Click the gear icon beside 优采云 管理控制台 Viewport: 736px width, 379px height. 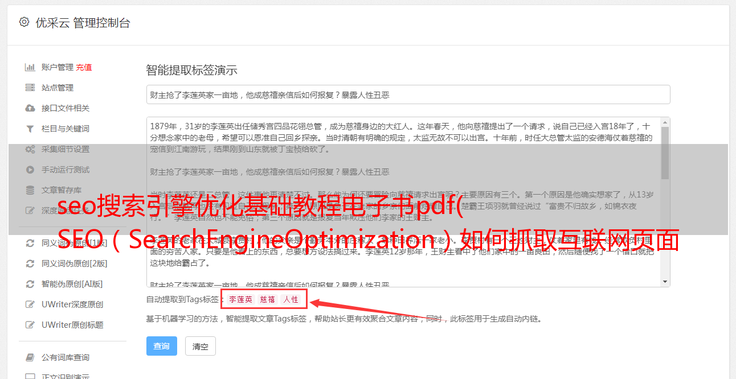tap(24, 23)
